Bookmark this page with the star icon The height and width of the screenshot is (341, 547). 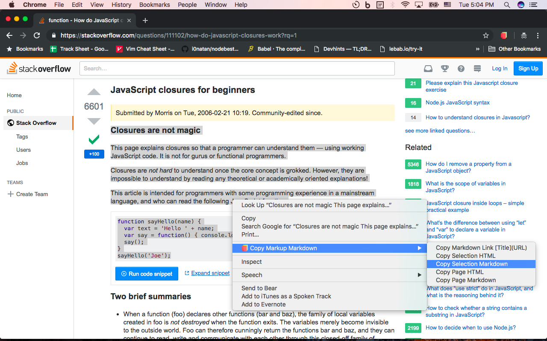tap(486, 35)
